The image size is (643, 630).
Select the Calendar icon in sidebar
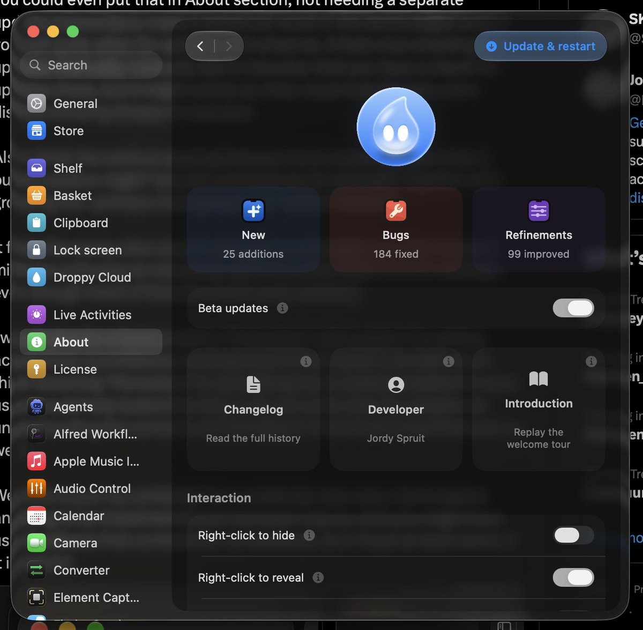pyautogui.click(x=36, y=516)
